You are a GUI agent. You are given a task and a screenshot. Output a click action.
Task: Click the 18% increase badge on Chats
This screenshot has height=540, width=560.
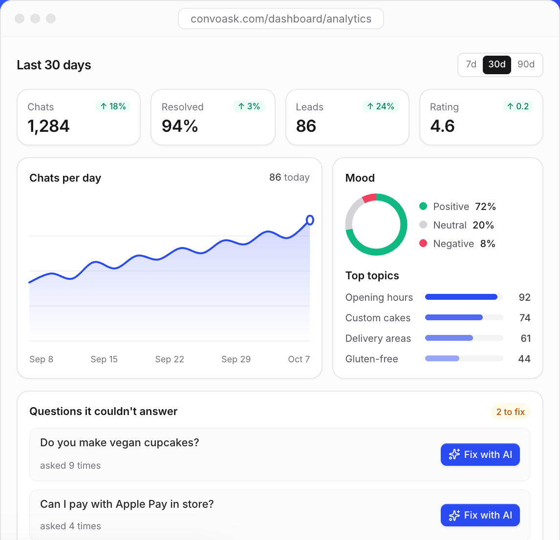pyautogui.click(x=113, y=106)
